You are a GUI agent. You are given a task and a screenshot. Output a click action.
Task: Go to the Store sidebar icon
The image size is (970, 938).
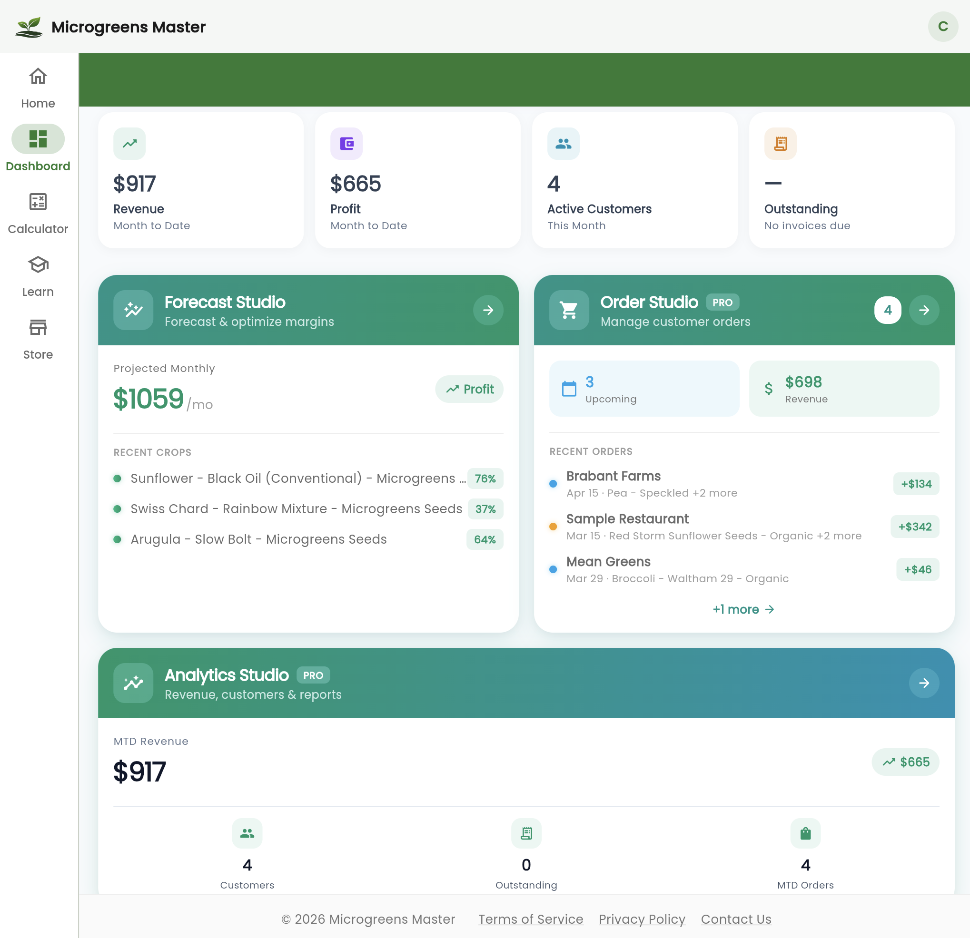click(x=38, y=327)
